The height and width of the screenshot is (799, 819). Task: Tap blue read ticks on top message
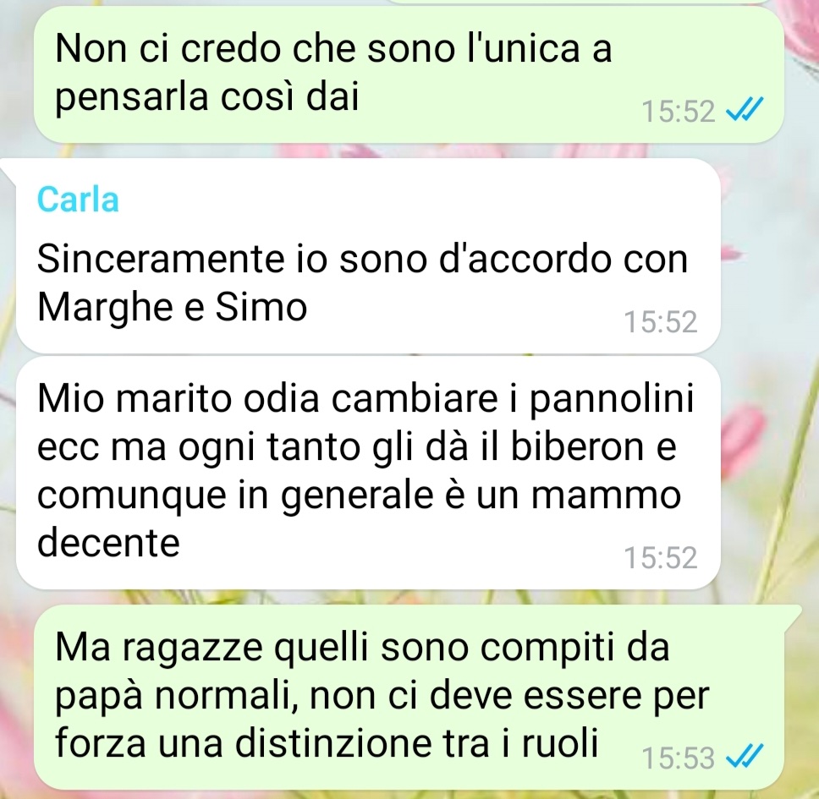coord(745,108)
